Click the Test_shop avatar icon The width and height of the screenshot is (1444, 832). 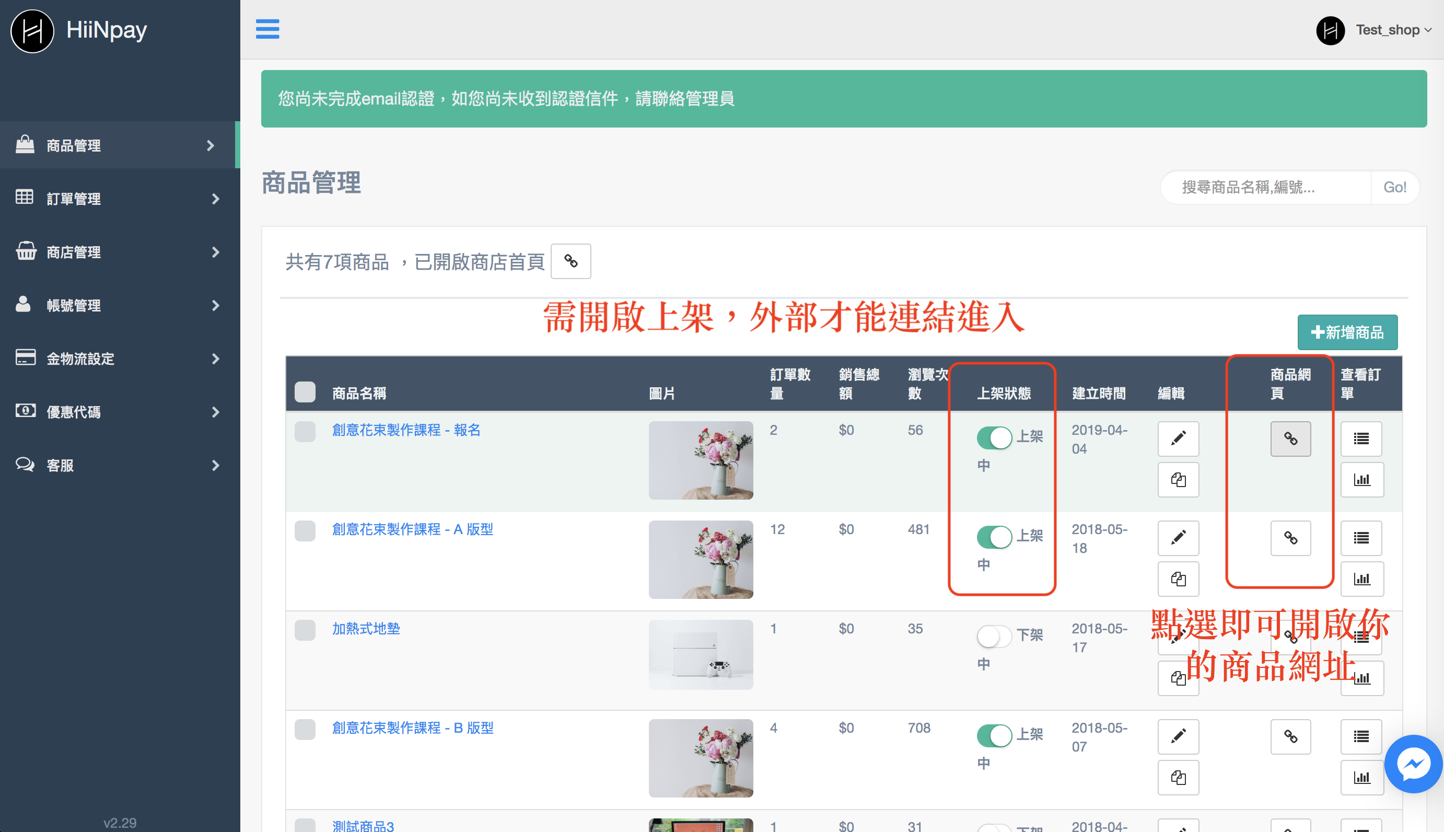click(x=1330, y=30)
